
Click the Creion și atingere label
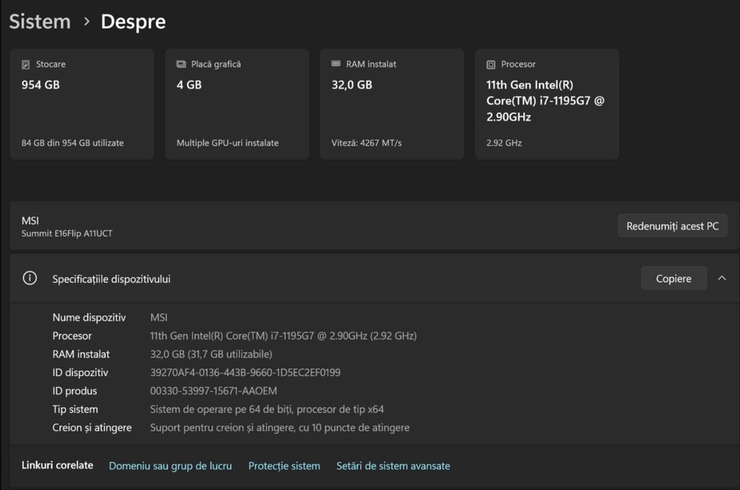(92, 428)
